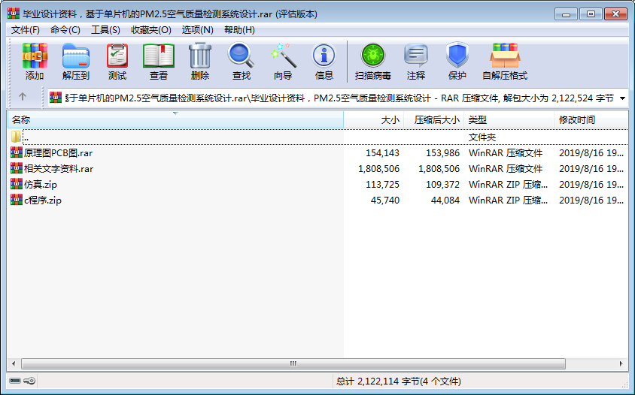Run the Test (测试) archive tool

pos(117,56)
